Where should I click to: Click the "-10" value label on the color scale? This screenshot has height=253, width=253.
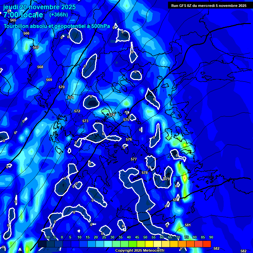pos(47,238)
